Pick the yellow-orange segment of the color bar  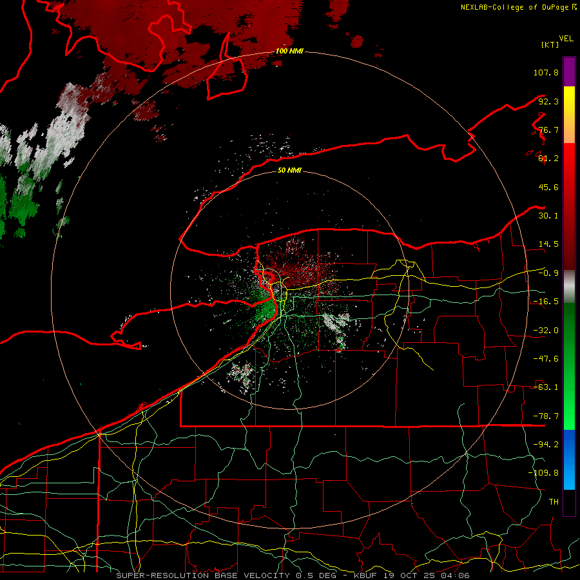(569, 115)
